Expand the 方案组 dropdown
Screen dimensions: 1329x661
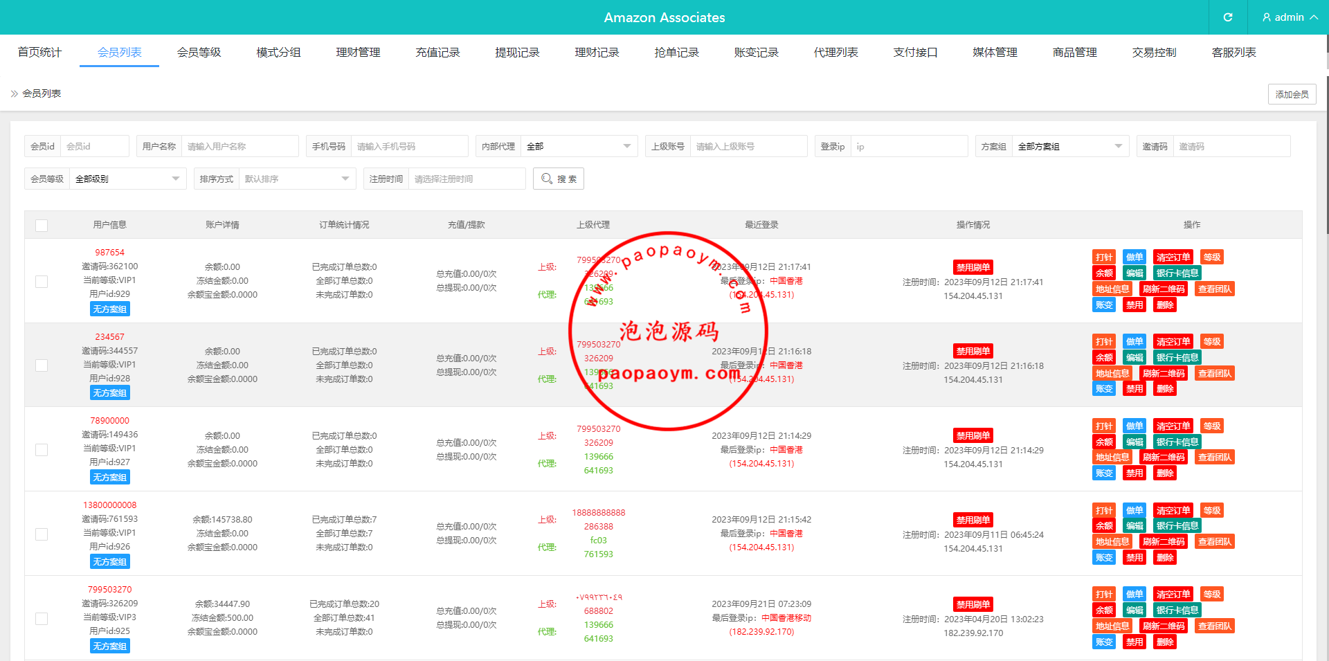pos(1069,147)
